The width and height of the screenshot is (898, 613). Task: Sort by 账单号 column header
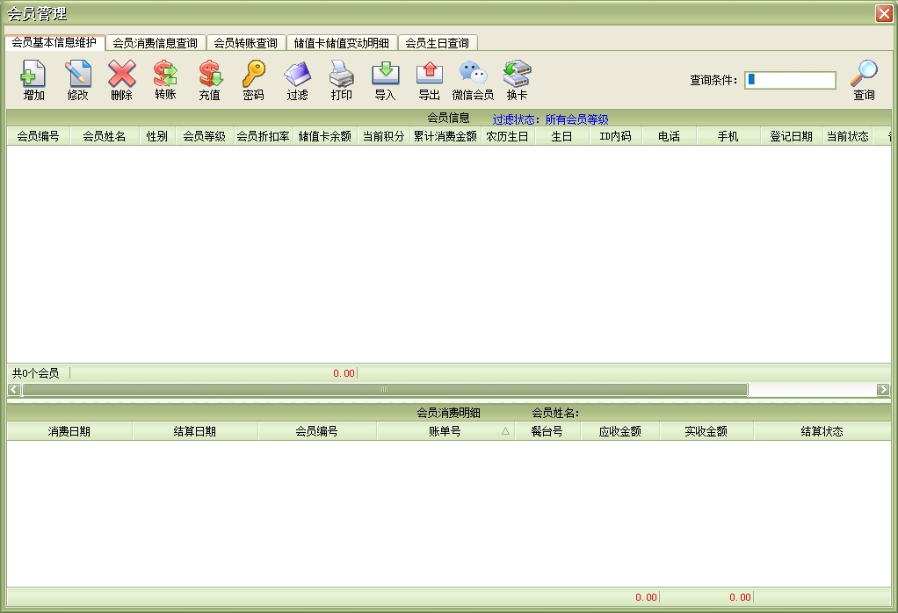[445, 431]
